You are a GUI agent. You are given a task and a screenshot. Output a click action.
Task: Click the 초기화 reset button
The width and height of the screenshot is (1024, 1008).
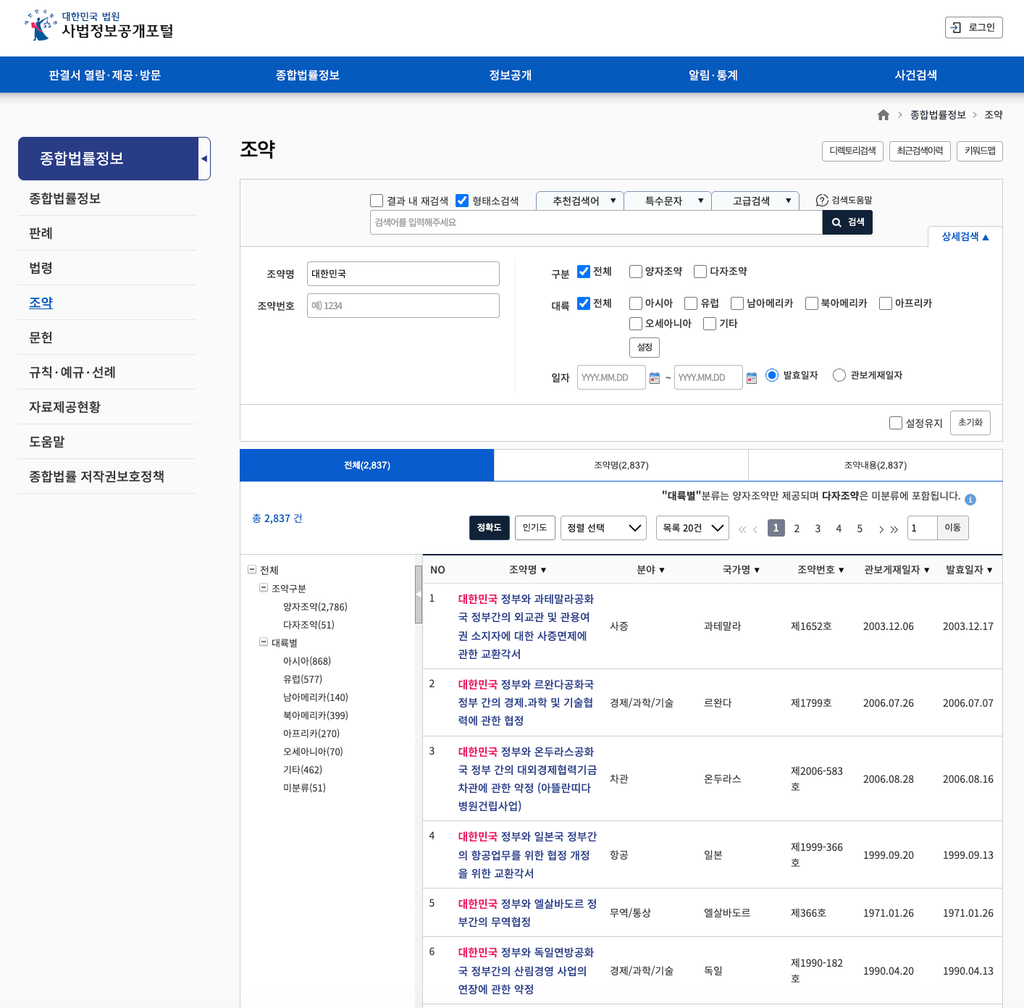pos(970,423)
